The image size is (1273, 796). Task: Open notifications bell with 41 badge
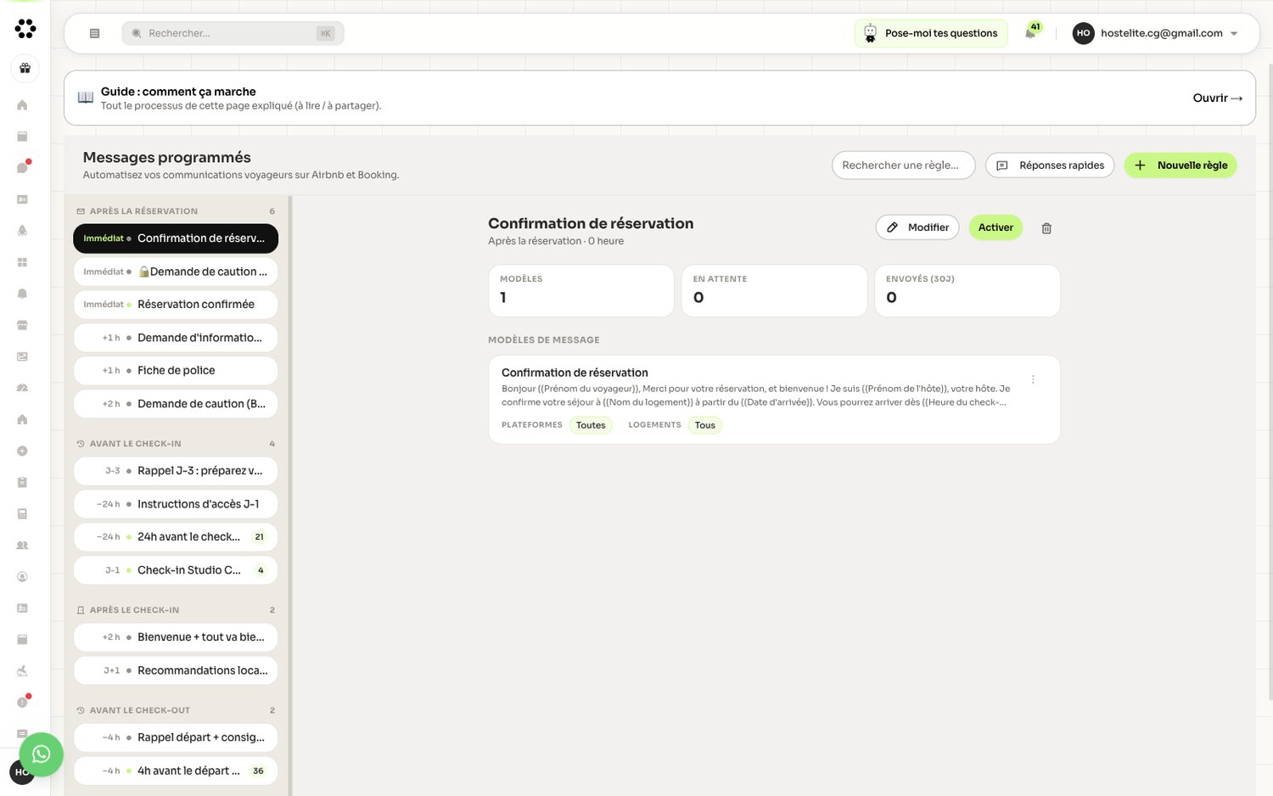point(1031,32)
